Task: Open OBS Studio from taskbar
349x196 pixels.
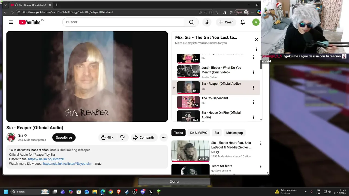Action: click(134, 192)
